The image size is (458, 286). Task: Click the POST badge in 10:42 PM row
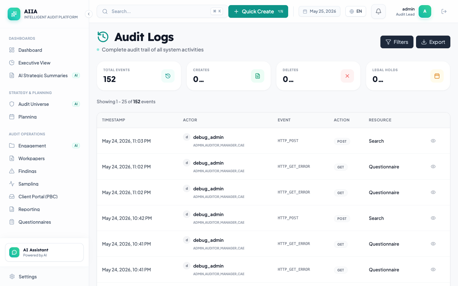pyautogui.click(x=342, y=219)
